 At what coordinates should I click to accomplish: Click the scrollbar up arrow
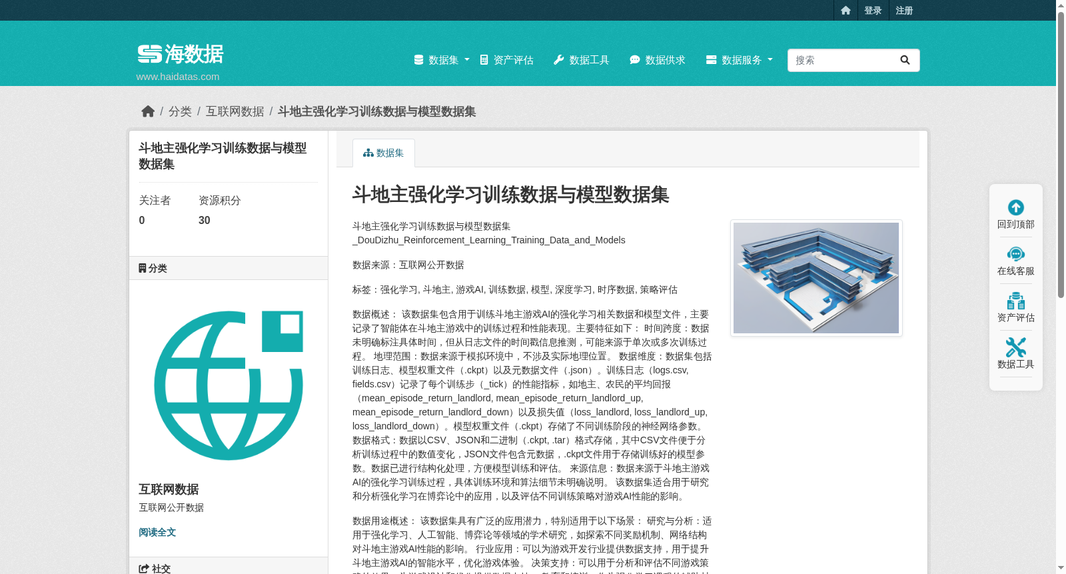(1061, 5)
